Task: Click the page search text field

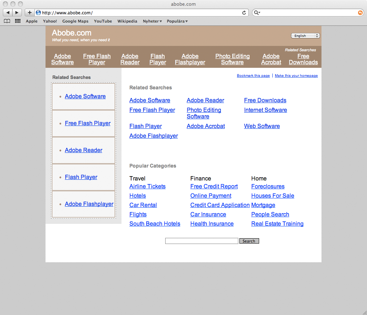Action: pyautogui.click(x=201, y=241)
